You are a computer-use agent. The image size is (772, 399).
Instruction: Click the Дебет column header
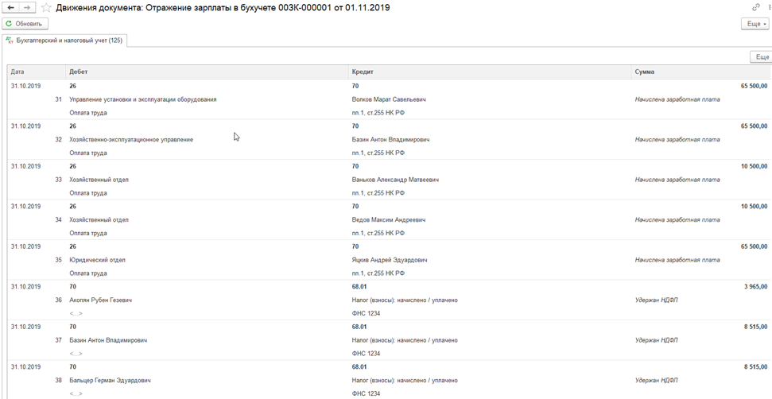click(207, 72)
